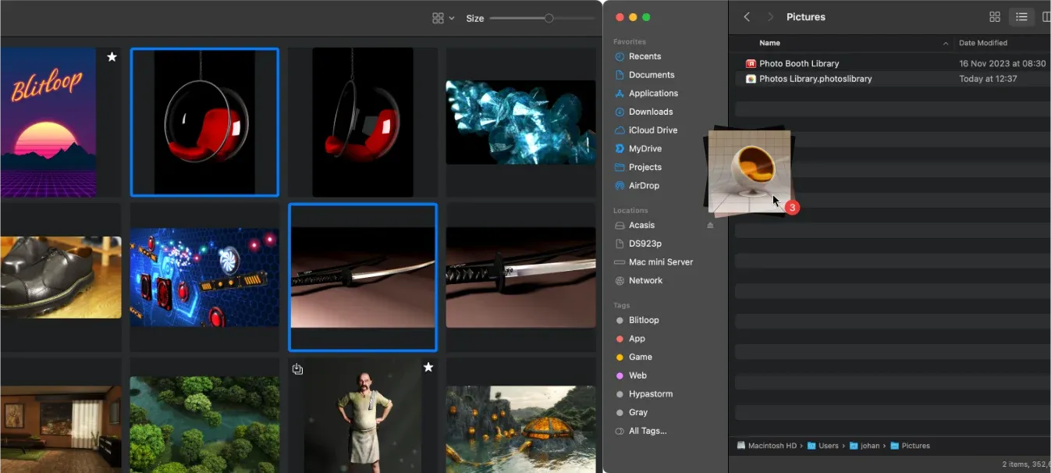Select the living room interior thumbnail
1051x473 pixels.
61,429
